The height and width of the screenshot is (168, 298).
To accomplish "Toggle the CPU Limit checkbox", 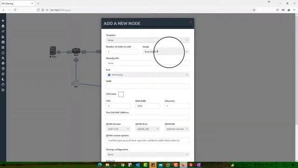I will (x=121, y=94).
